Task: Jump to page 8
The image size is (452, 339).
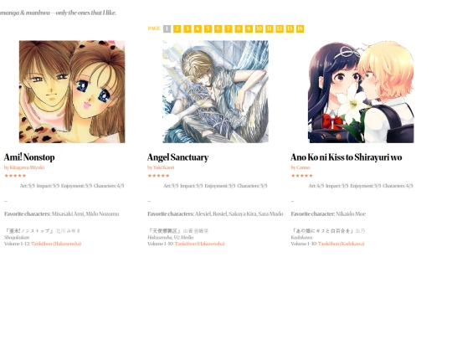Action: [239, 28]
